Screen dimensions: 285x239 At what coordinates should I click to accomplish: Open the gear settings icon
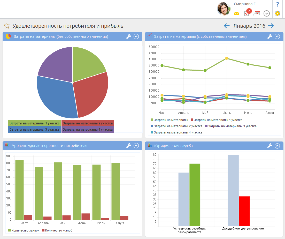point(278,13)
